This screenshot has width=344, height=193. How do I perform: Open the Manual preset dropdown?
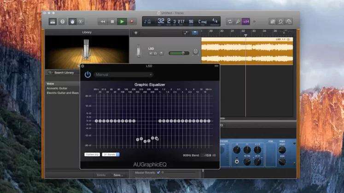coord(123,74)
